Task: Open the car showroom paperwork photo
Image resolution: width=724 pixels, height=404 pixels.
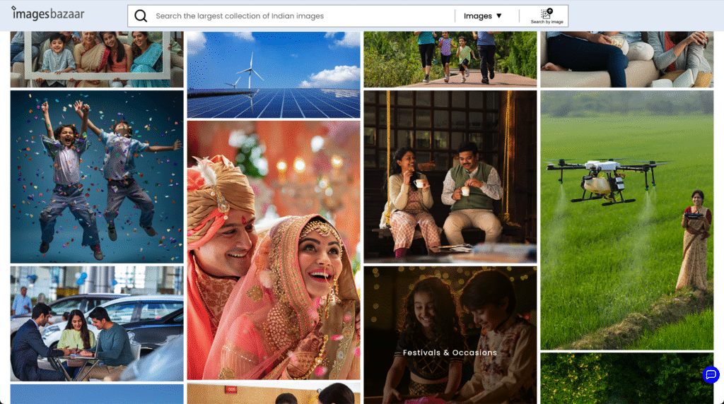Action: pyautogui.click(x=97, y=323)
